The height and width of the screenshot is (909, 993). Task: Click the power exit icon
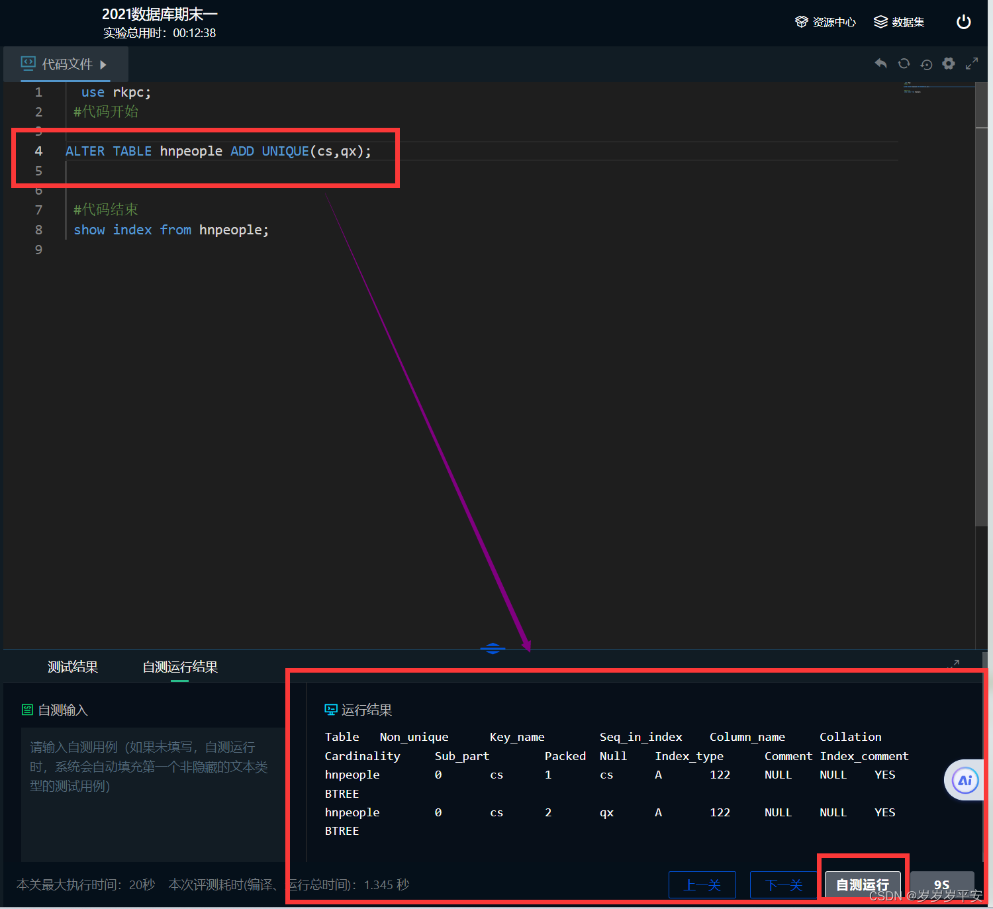tap(964, 22)
